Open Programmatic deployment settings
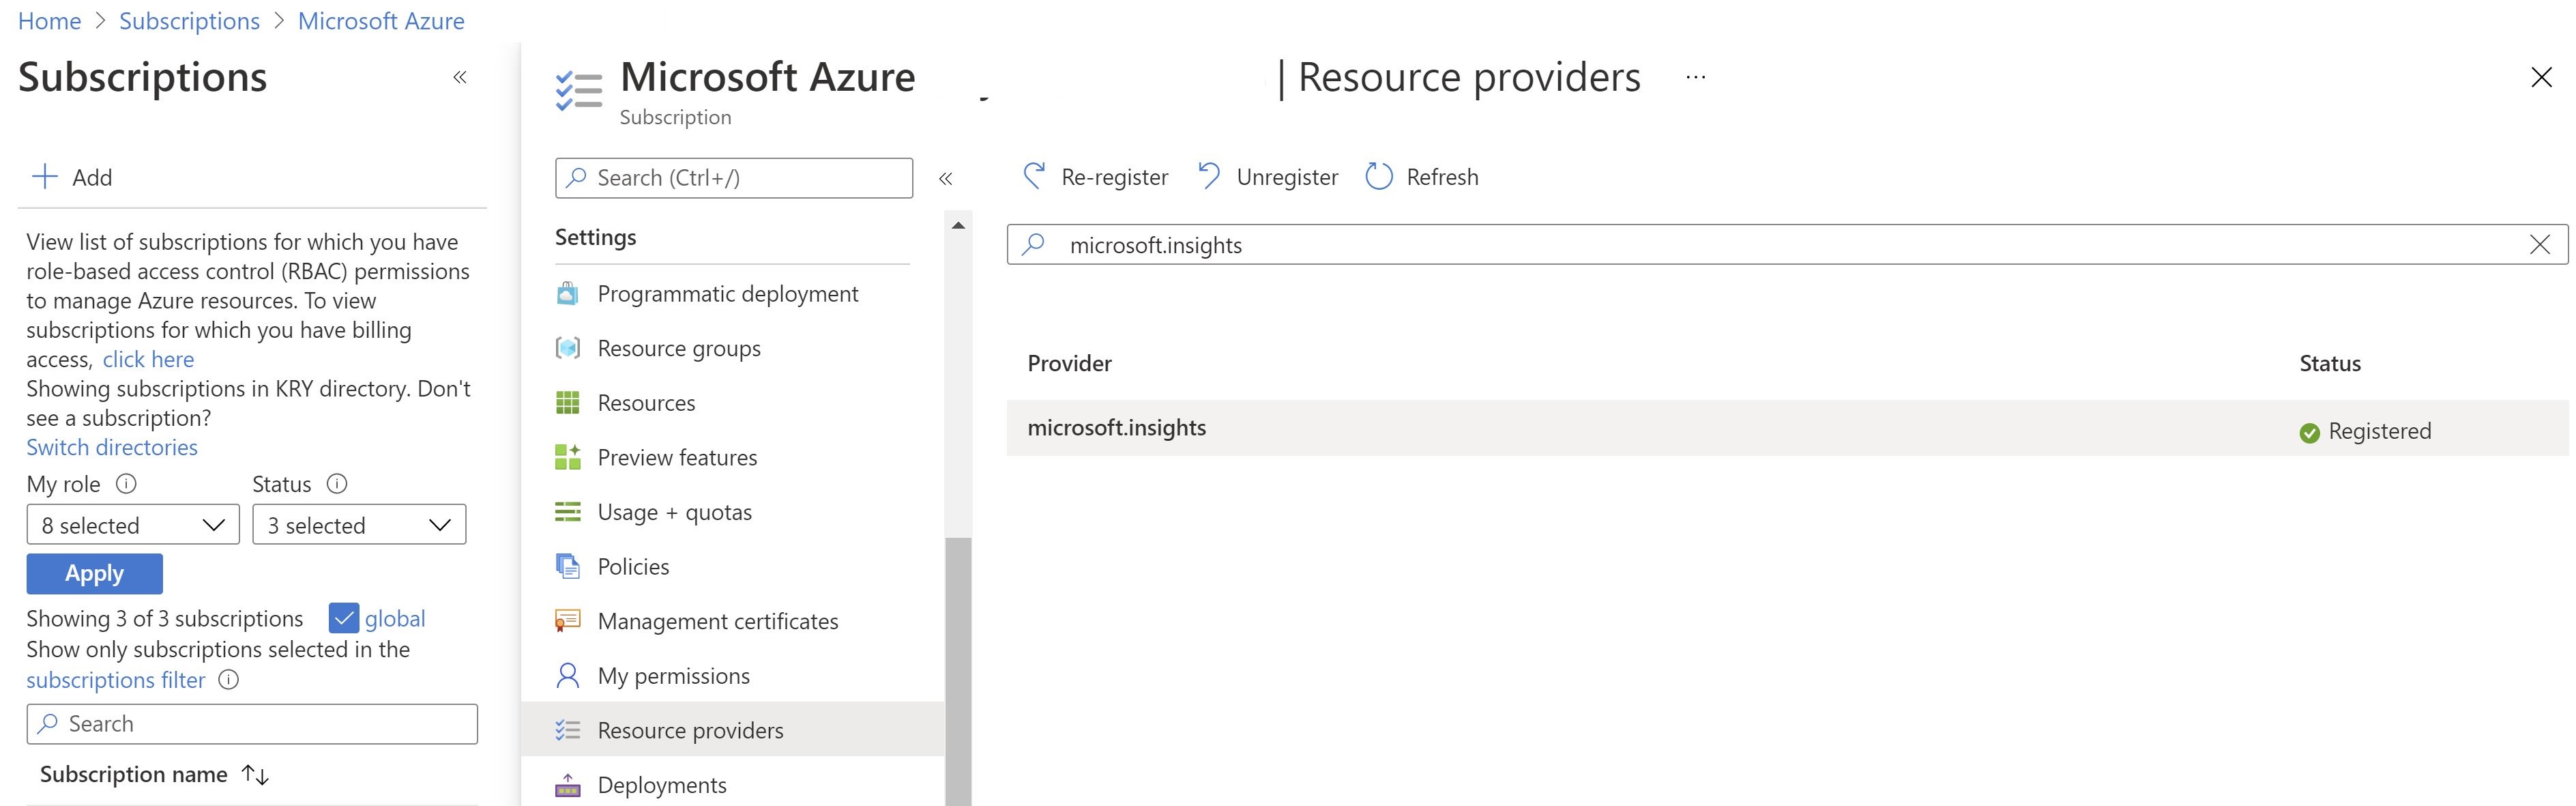This screenshot has width=2576, height=806. pyautogui.click(x=727, y=293)
